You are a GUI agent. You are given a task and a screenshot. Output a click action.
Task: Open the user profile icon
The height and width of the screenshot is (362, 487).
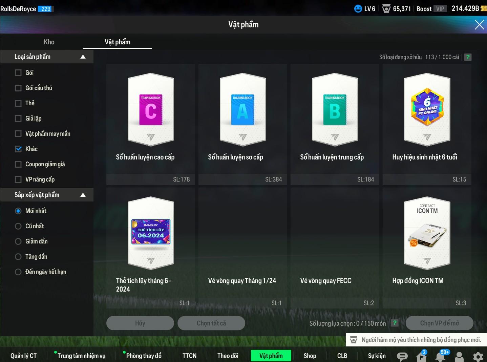coord(459,356)
